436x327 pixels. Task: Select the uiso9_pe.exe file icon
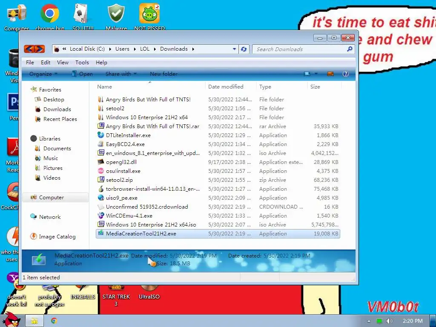pyautogui.click(x=100, y=198)
